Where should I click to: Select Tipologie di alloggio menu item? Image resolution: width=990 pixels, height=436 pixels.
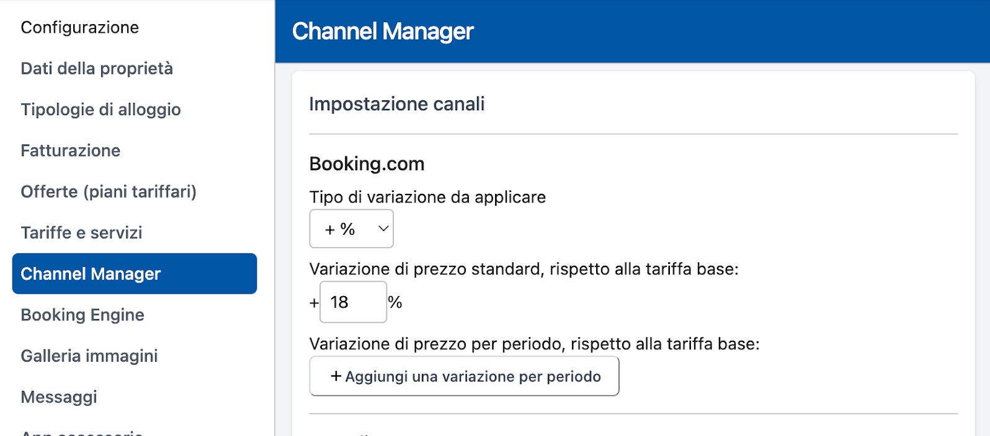click(100, 110)
